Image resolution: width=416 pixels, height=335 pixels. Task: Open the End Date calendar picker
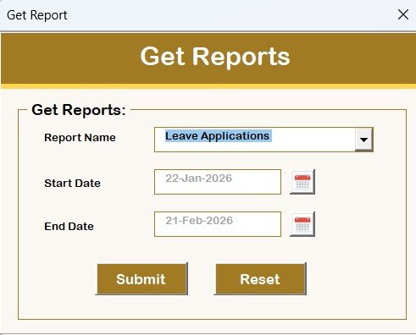302,224
